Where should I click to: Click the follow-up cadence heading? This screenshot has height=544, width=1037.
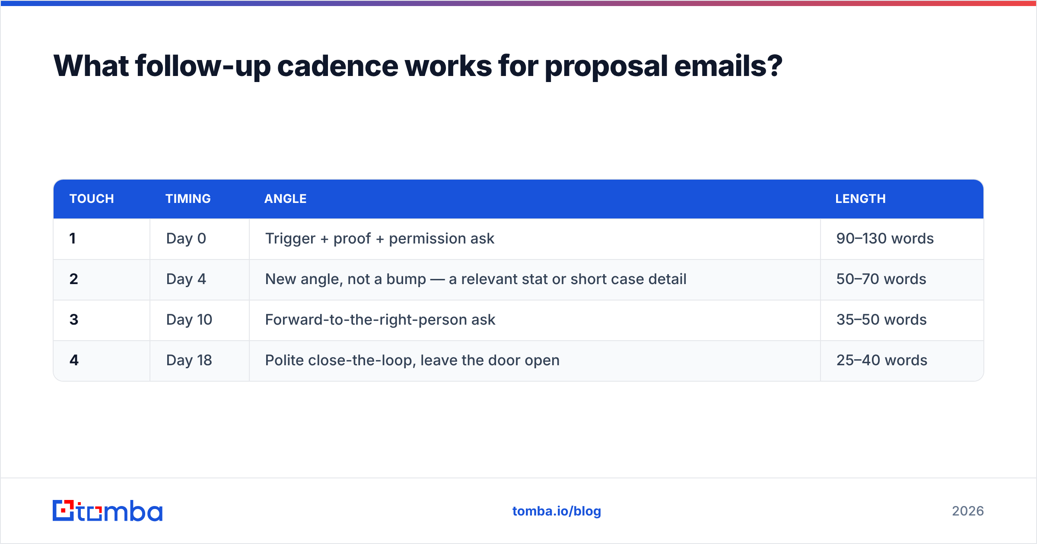point(418,66)
